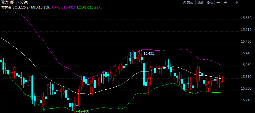Toggle 隐藏主指标 to hide main indicator
Screen dimensions: 255x113
tap(205, 2)
